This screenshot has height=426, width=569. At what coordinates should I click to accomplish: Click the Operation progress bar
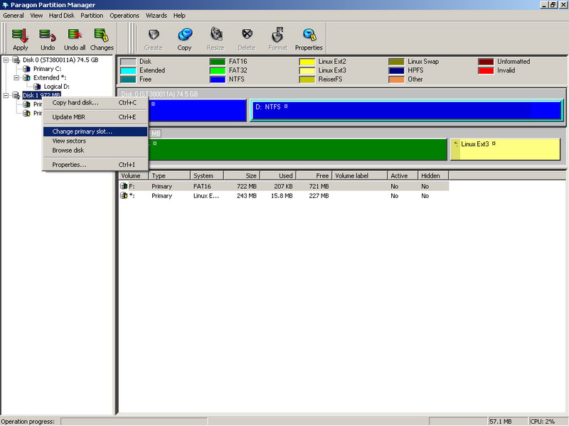(134, 422)
